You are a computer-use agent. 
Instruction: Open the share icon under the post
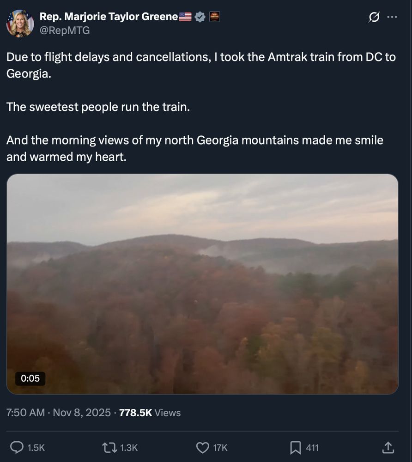click(387, 447)
